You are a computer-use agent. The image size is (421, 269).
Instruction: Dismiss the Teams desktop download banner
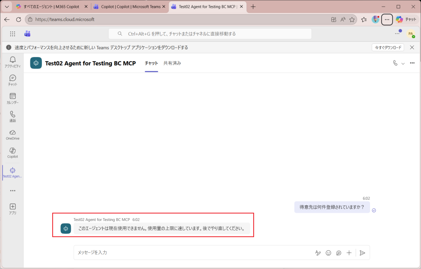point(412,48)
